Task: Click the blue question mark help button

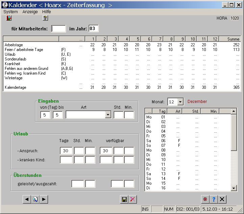Action: click(x=214, y=199)
